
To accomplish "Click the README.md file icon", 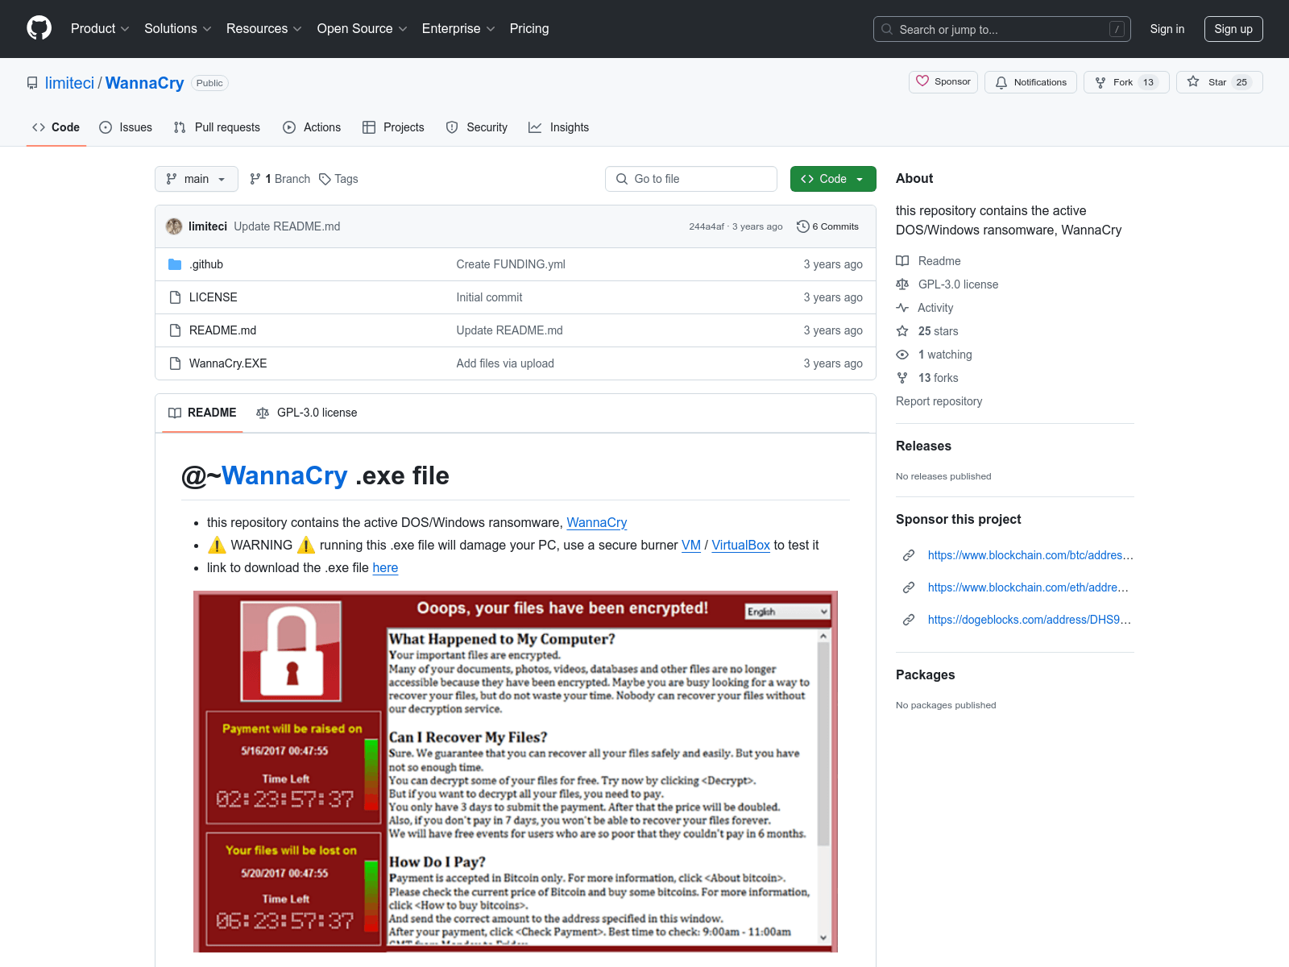I will (x=175, y=330).
